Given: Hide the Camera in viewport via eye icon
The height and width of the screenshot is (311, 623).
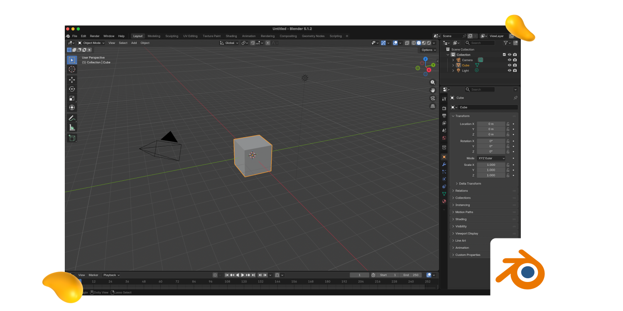Looking at the screenshot, I should (510, 60).
